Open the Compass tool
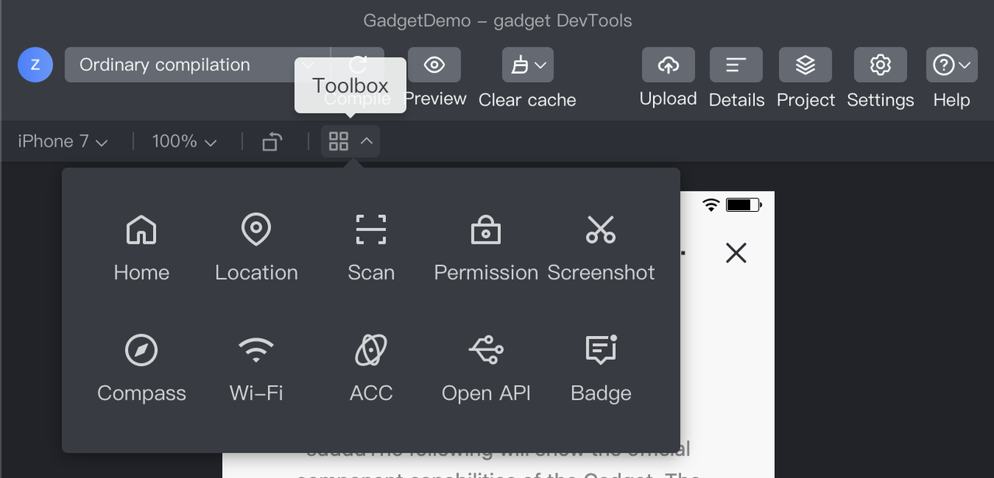Screen dimensions: 994x478 click(x=141, y=351)
